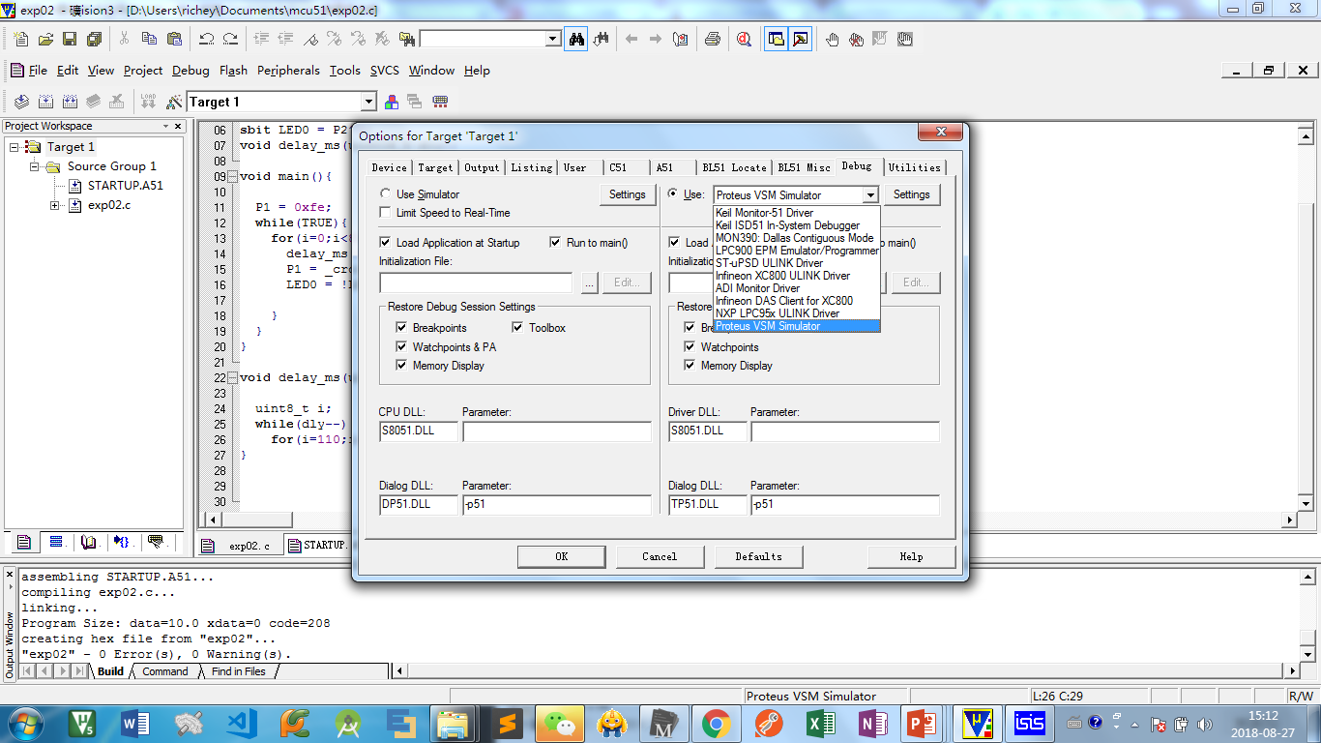Open the Templates tab icon in workspace

[x=156, y=542]
